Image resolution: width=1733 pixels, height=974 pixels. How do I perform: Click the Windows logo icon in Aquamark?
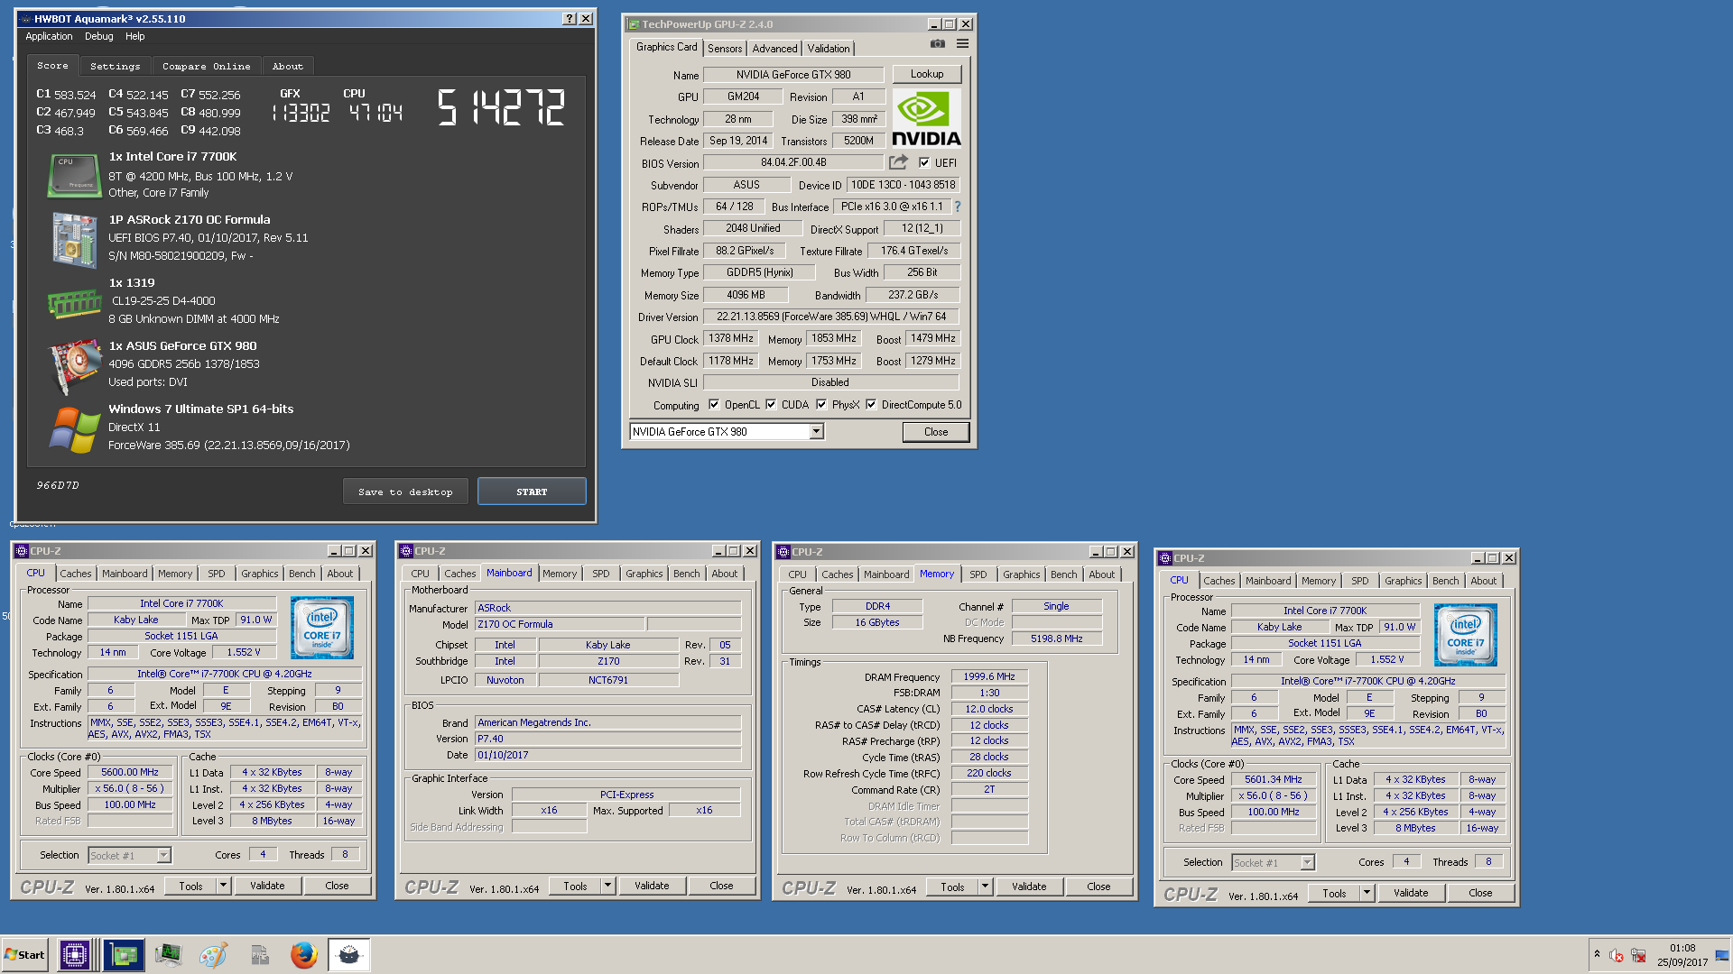[74, 429]
